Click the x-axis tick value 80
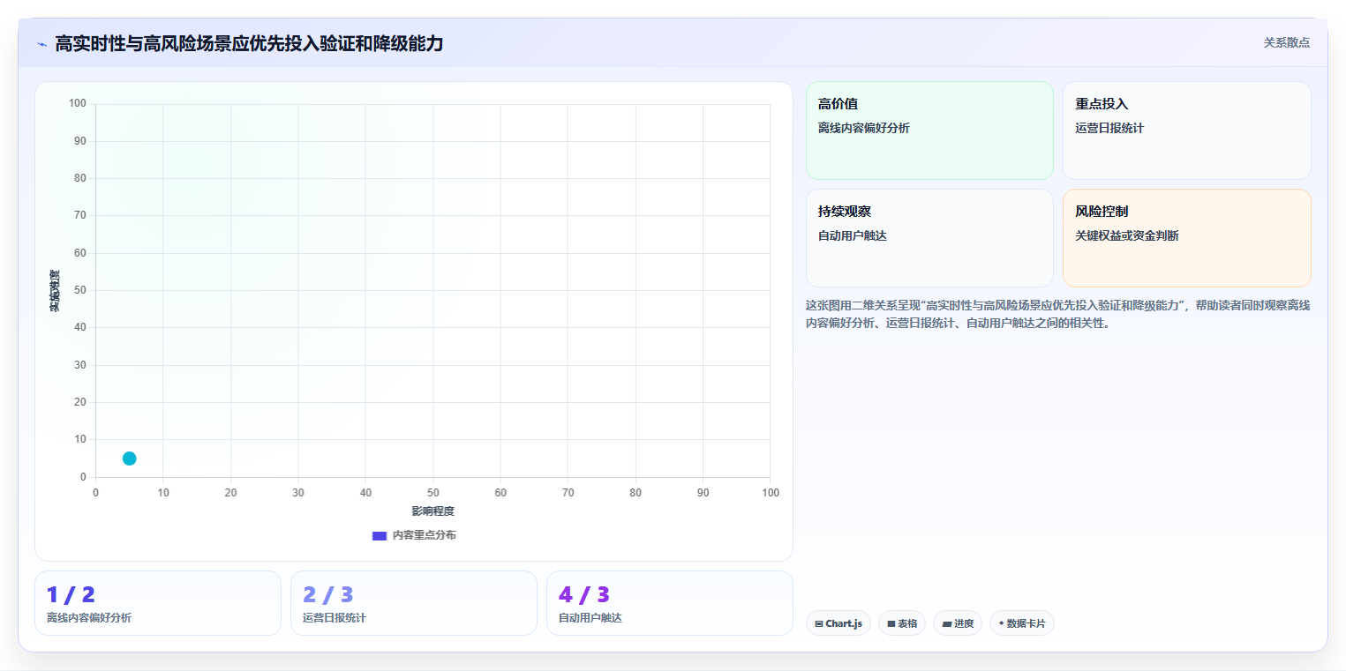This screenshot has width=1346, height=671. pos(635,493)
